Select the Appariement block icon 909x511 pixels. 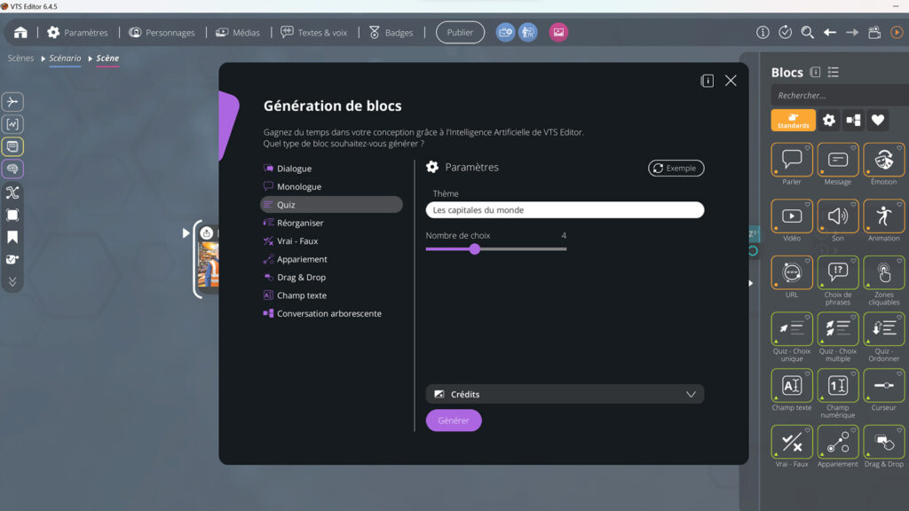[x=837, y=441]
